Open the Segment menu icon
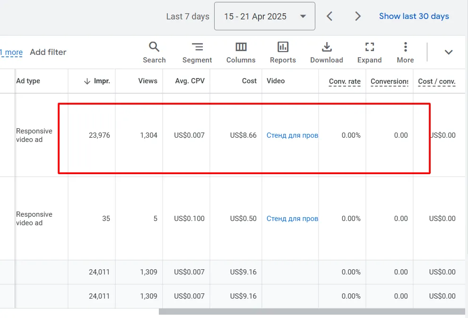The width and height of the screenshot is (468, 318). 197,47
